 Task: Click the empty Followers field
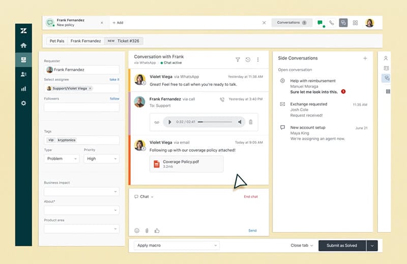click(x=81, y=107)
